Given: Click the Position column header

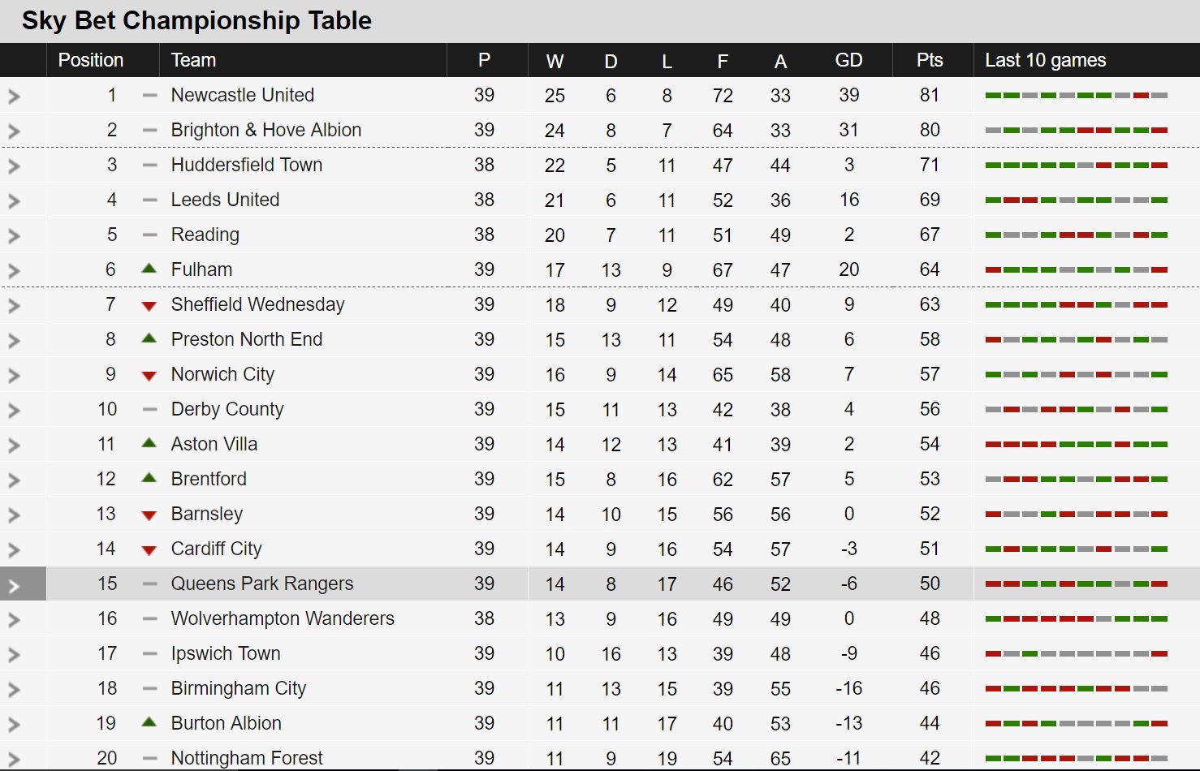Looking at the screenshot, I should coord(91,60).
